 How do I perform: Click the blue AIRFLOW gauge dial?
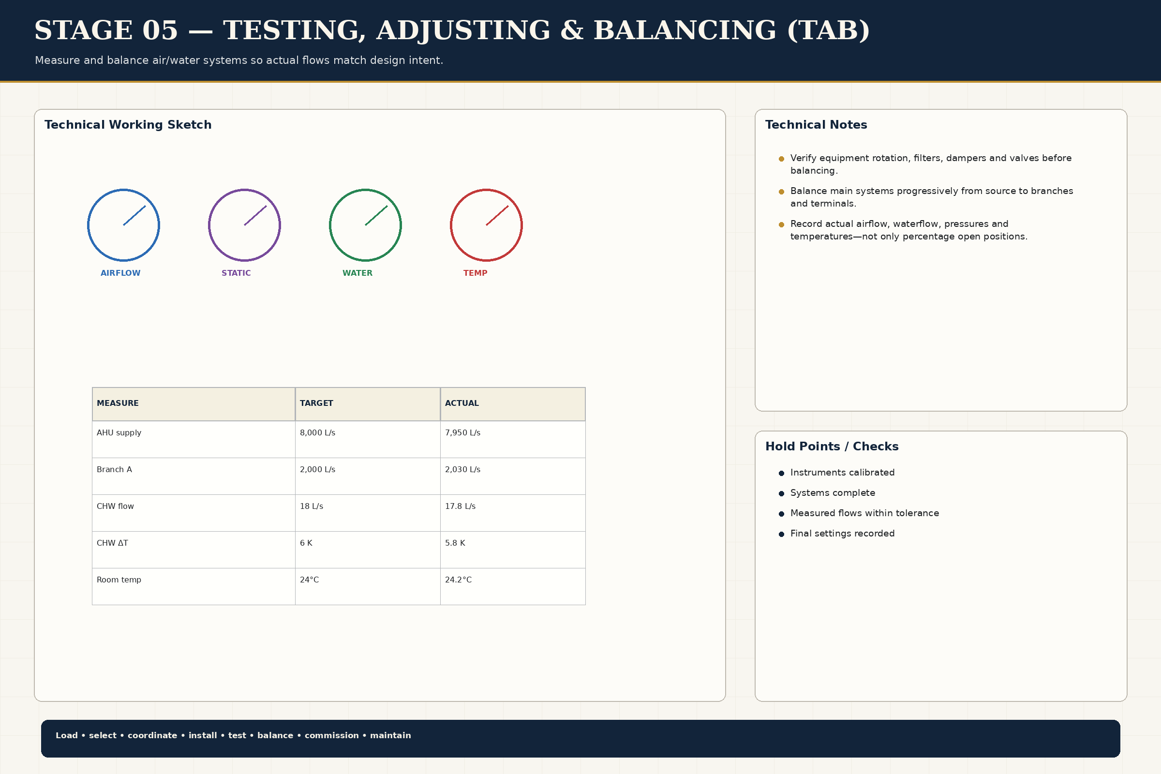[123, 225]
